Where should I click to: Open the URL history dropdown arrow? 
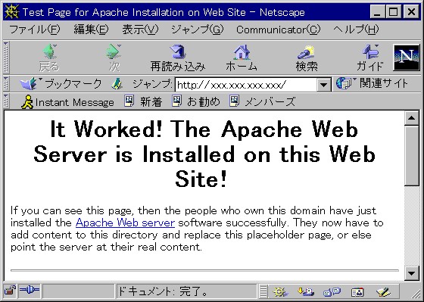tap(324, 85)
